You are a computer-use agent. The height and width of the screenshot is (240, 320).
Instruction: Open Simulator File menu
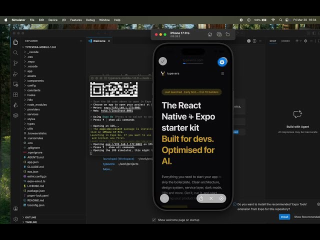point(32,20)
